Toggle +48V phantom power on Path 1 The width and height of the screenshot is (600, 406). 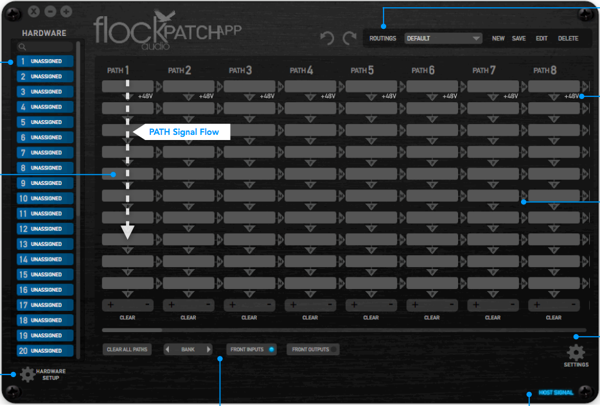pyautogui.click(x=145, y=96)
